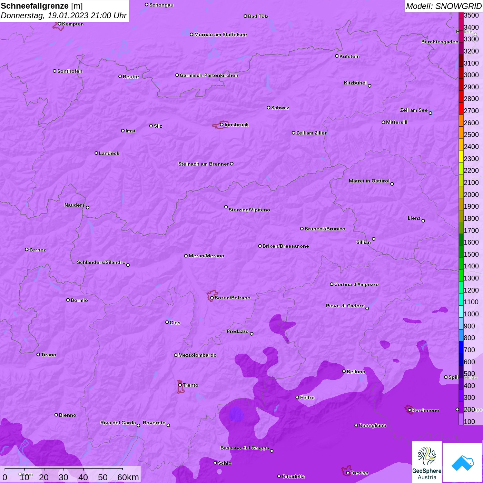
Task: Select the Pordenone city marker dot
Action: (410, 410)
